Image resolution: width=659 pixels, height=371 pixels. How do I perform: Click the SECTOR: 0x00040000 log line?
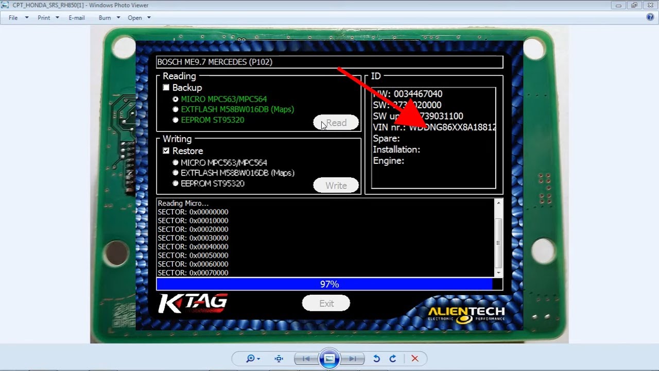pos(193,247)
